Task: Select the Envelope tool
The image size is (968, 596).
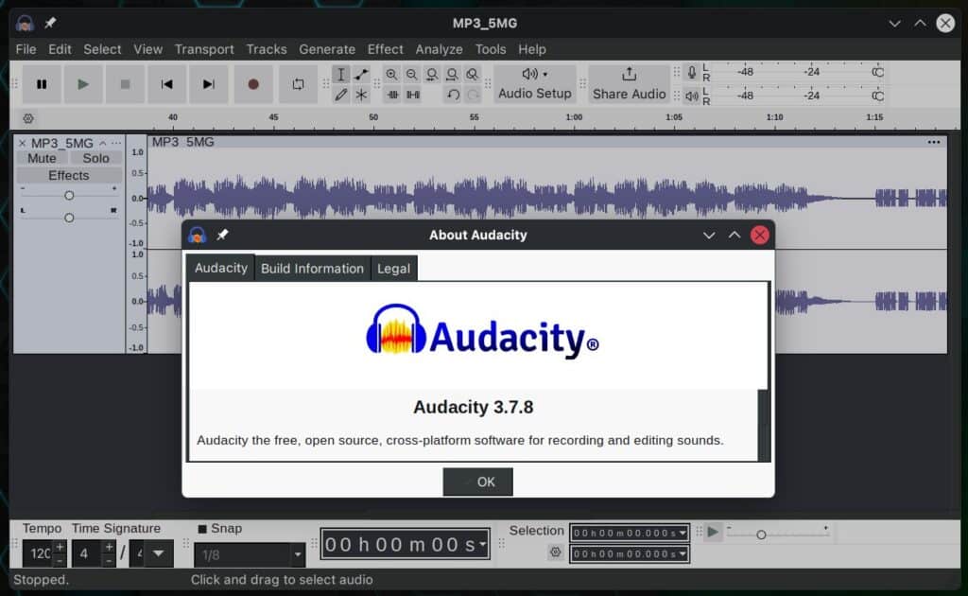Action: click(x=361, y=75)
